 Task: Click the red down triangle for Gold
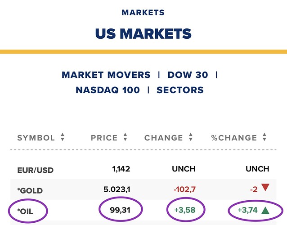(x=265, y=189)
